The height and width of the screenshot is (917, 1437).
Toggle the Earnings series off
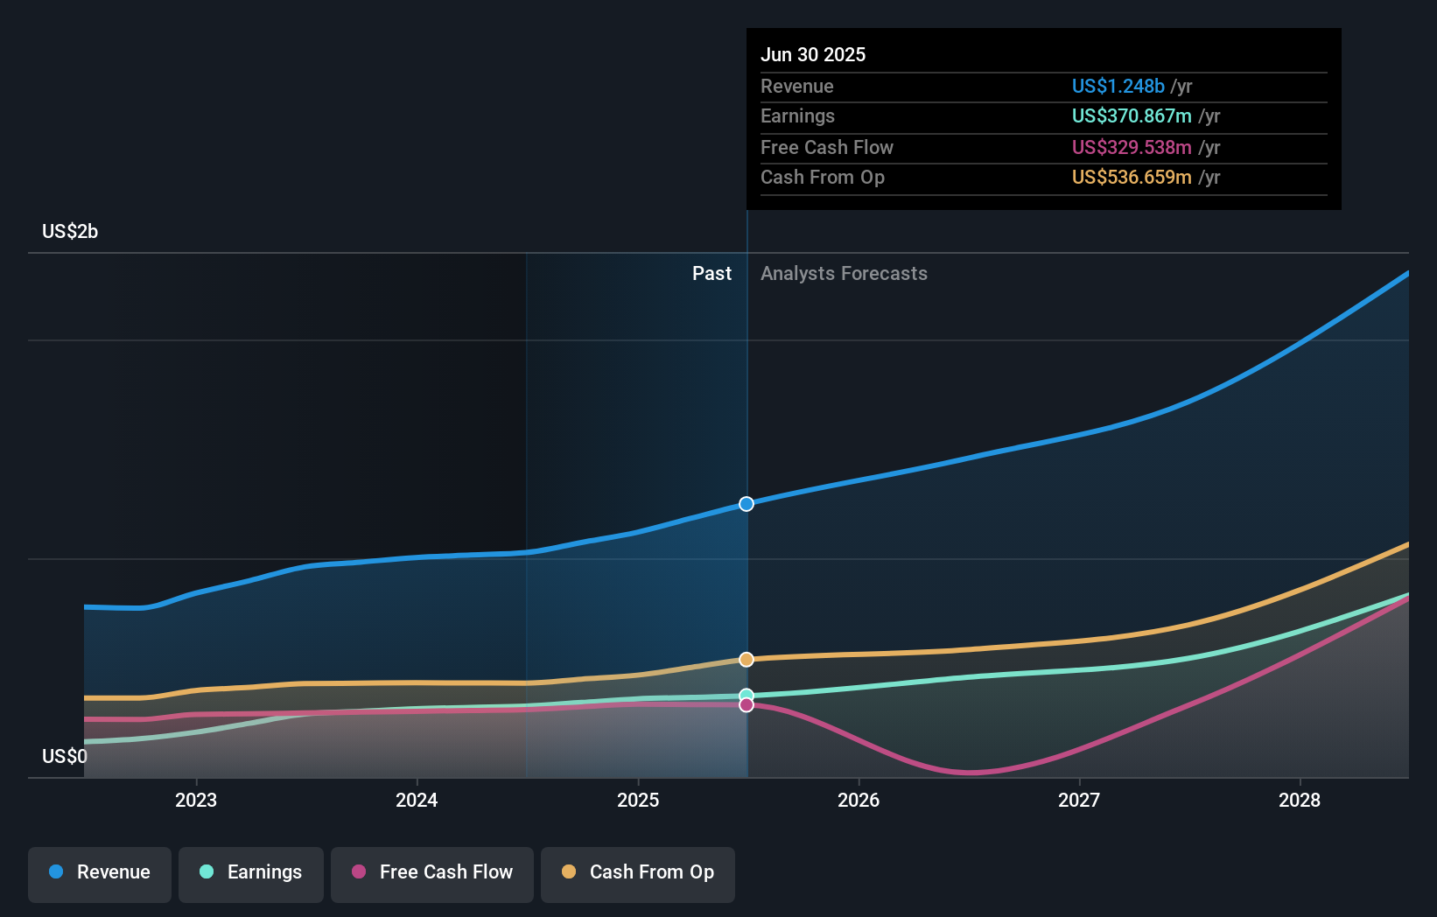tap(251, 873)
